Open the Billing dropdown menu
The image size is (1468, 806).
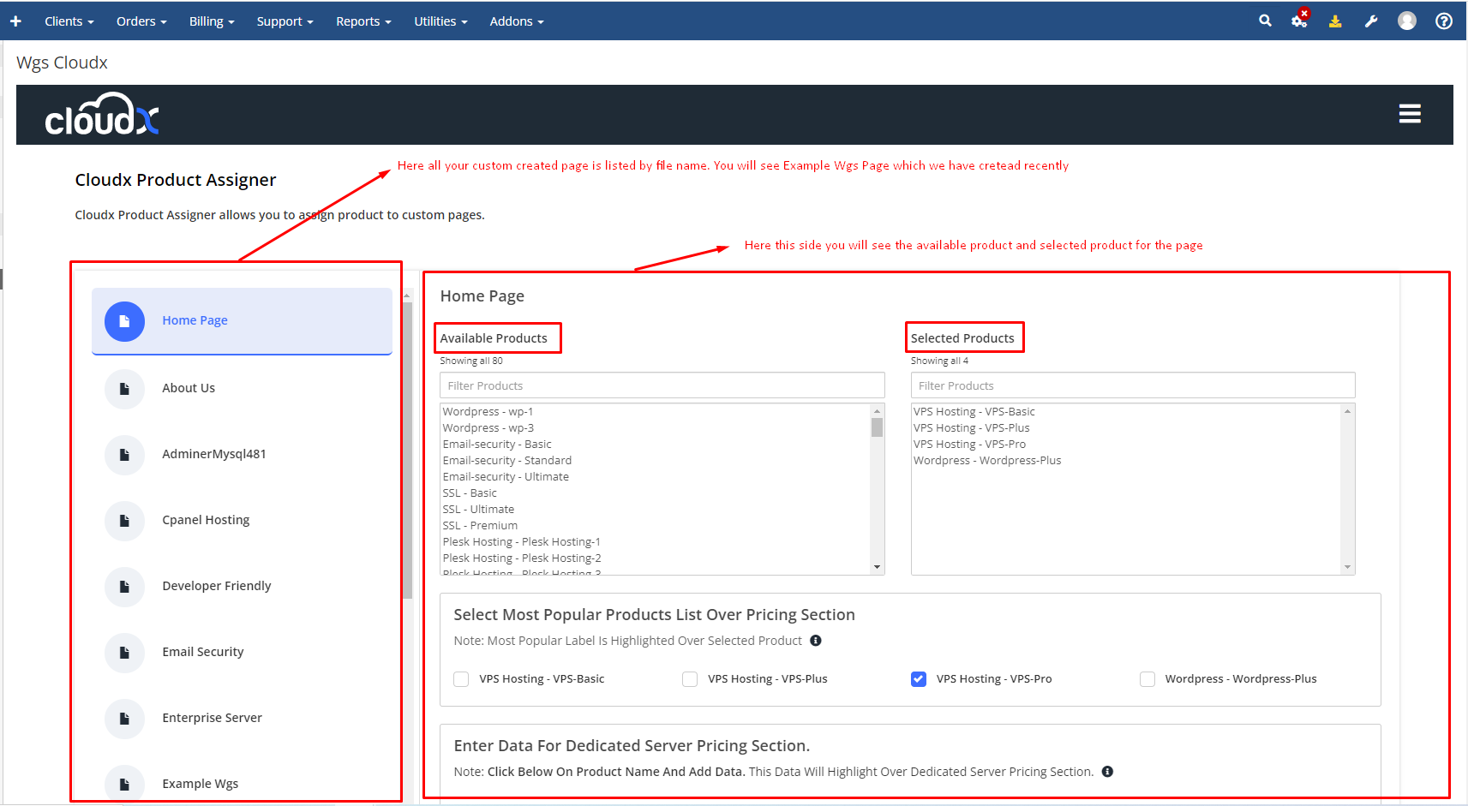[x=212, y=21]
